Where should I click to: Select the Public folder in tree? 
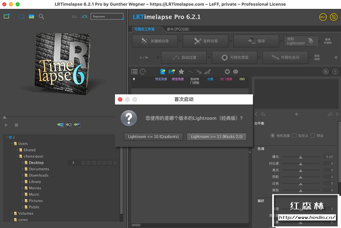[34, 207]
